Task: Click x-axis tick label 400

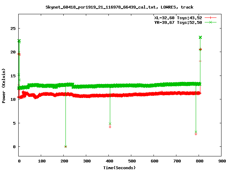Action: (x=109, y=161)
